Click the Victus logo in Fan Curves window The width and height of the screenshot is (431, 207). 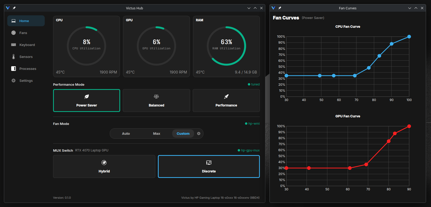273,8
